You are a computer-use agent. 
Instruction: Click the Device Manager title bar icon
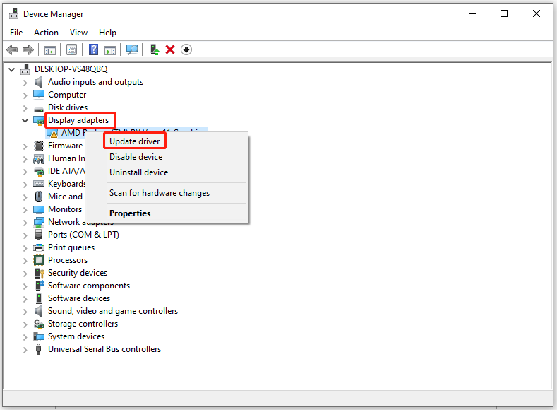(14, 13)
